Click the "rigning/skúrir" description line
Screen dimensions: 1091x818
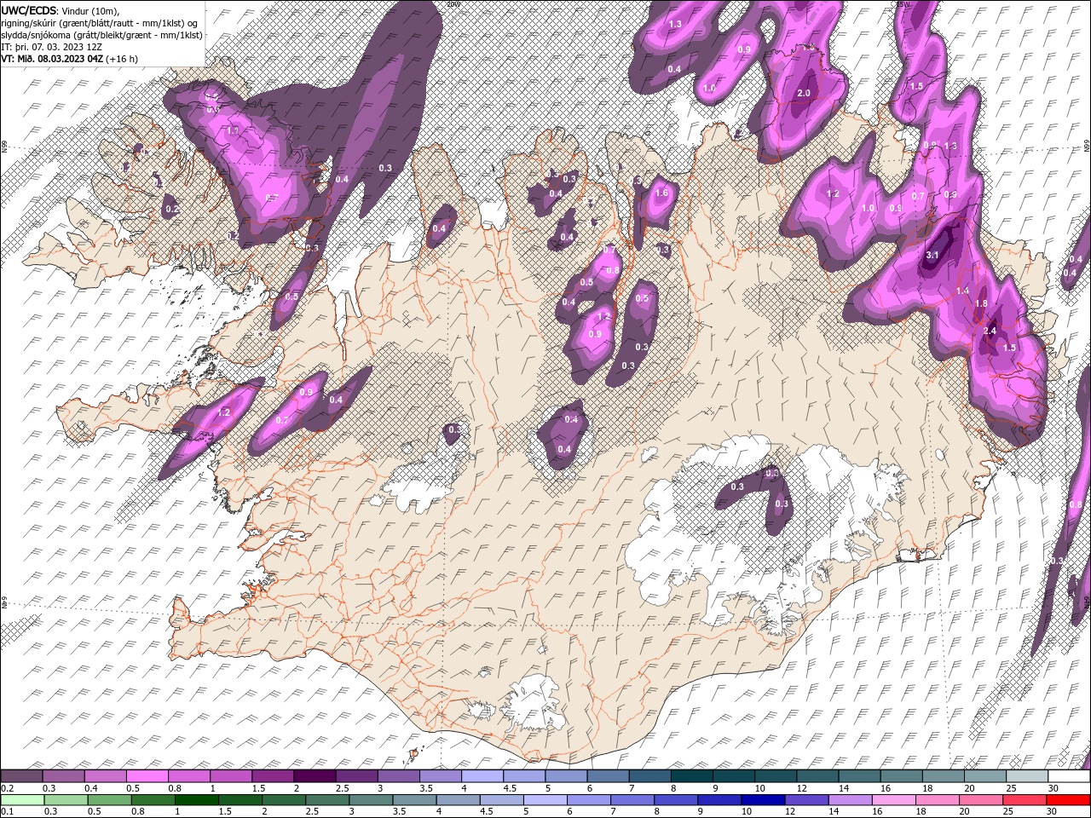(100, 23)
